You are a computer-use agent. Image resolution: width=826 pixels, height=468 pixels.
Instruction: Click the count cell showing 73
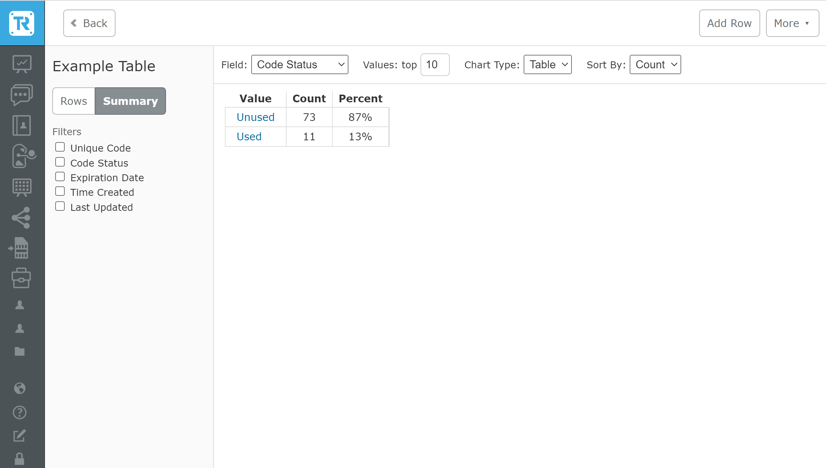click(x=309, y=117)
